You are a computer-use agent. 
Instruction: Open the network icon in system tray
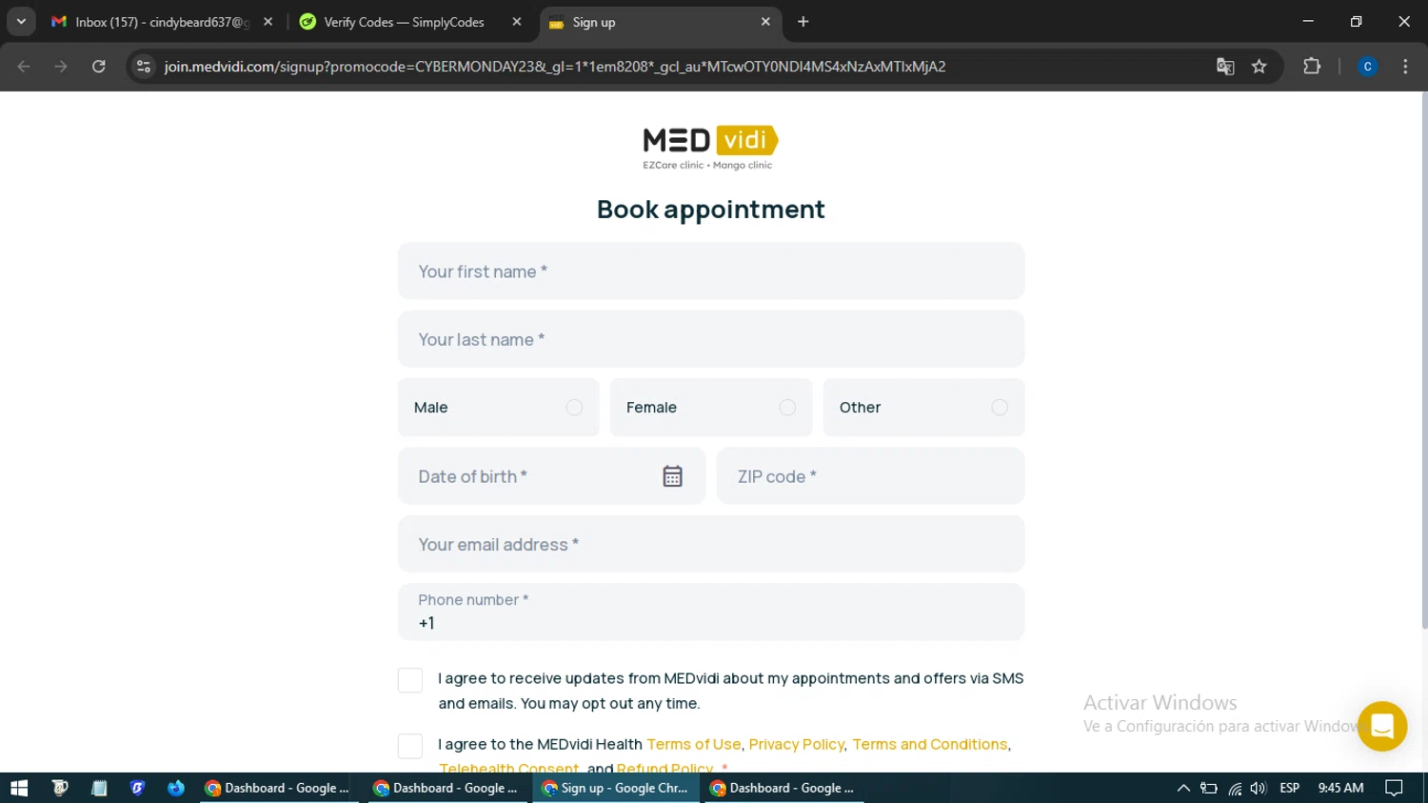(1235, 788)
